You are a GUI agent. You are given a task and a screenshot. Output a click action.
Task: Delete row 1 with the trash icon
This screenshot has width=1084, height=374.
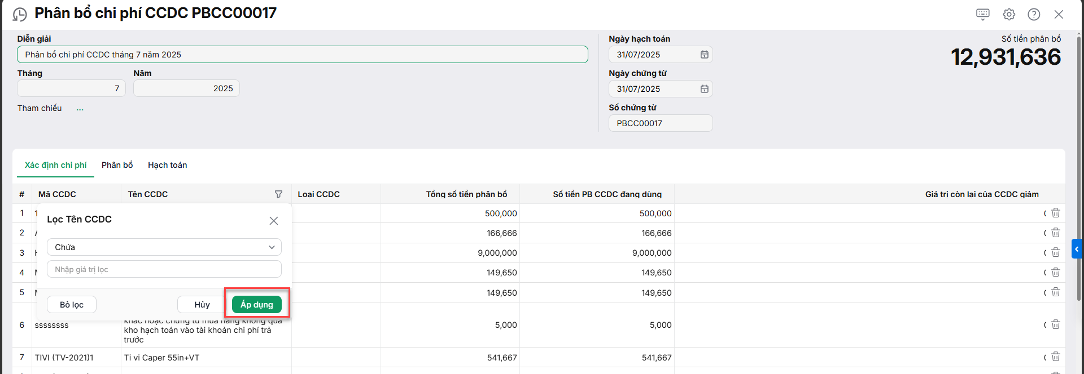pos(1056,213)
